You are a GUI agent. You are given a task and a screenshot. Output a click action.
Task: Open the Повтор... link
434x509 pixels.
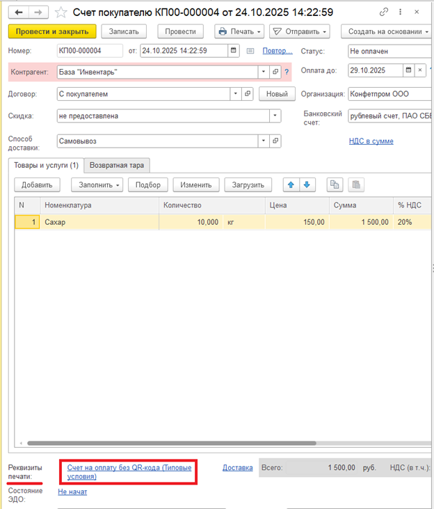tap(278, 51)
